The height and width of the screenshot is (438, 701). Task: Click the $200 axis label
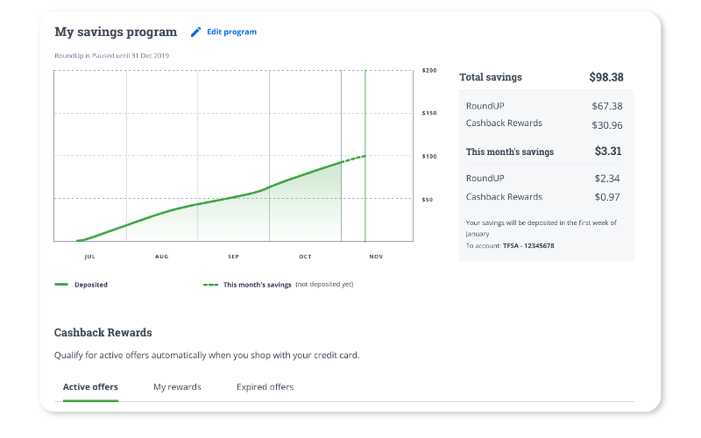[429, 71]
